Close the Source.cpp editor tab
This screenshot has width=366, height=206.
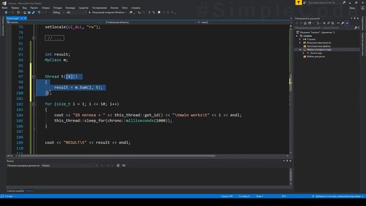click(25, 18)
